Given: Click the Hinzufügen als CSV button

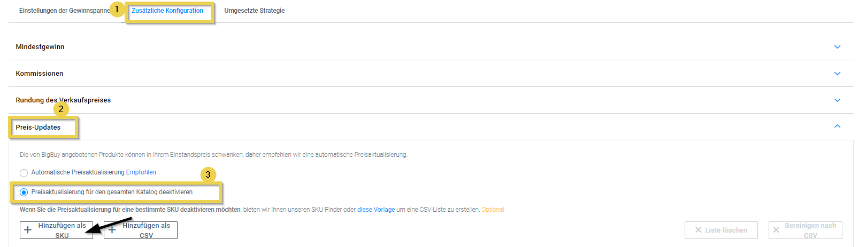Looking at the screenshot, I should click(141, 230).
